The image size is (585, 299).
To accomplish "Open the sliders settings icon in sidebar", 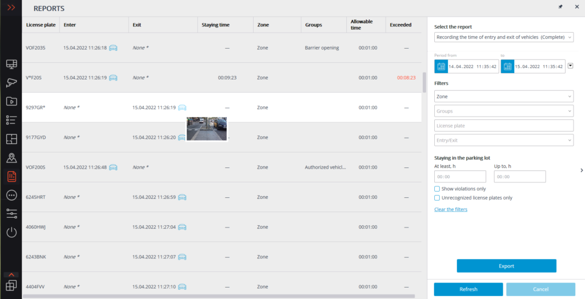I will [11, 213].
